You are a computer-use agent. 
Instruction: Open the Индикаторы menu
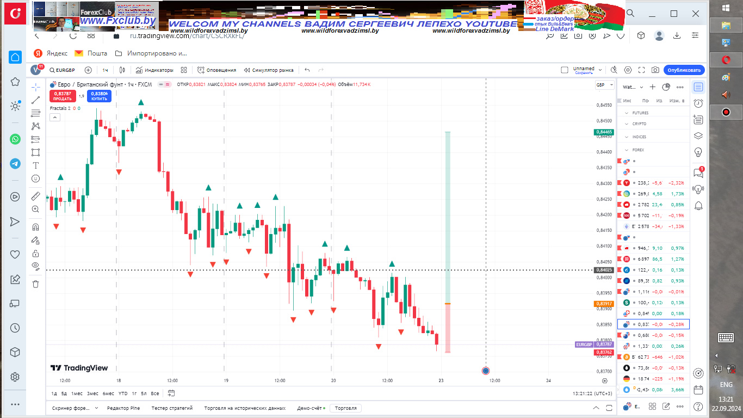[x=154, y=70]
